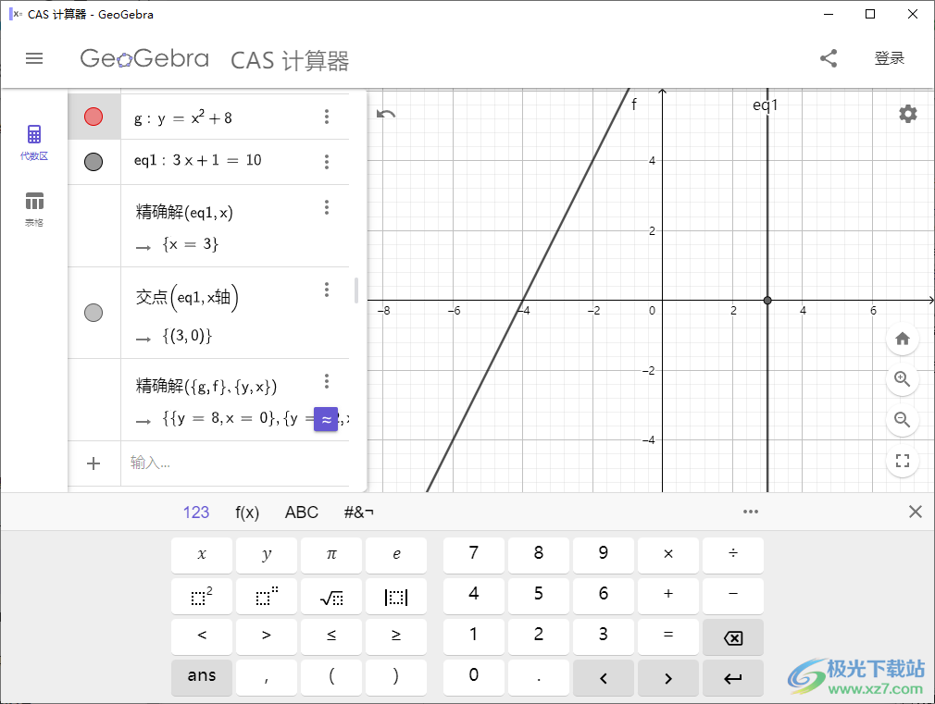Open the three-dot menu for eq1
The image size is (935, 704).
tap(327, 161)
